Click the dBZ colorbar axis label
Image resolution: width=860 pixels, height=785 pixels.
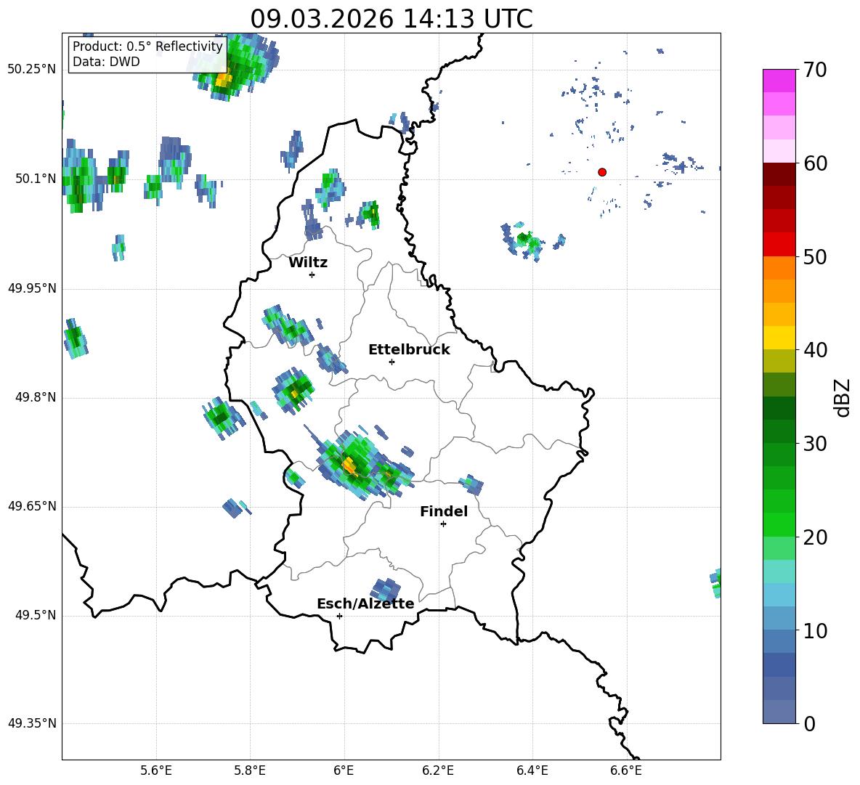(x=843, y=397)
